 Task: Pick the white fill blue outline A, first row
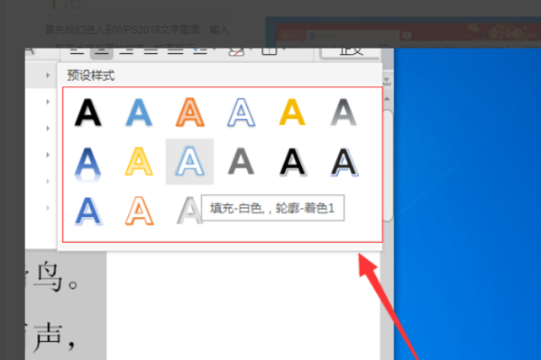coord(241,112)
